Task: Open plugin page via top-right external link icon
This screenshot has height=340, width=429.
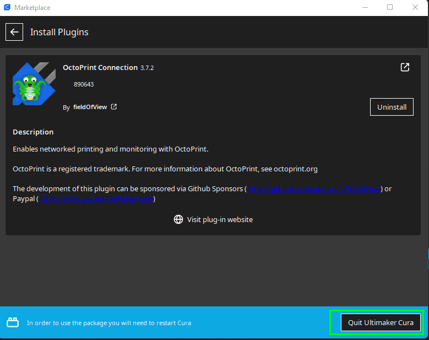Action: coord(405,67)
